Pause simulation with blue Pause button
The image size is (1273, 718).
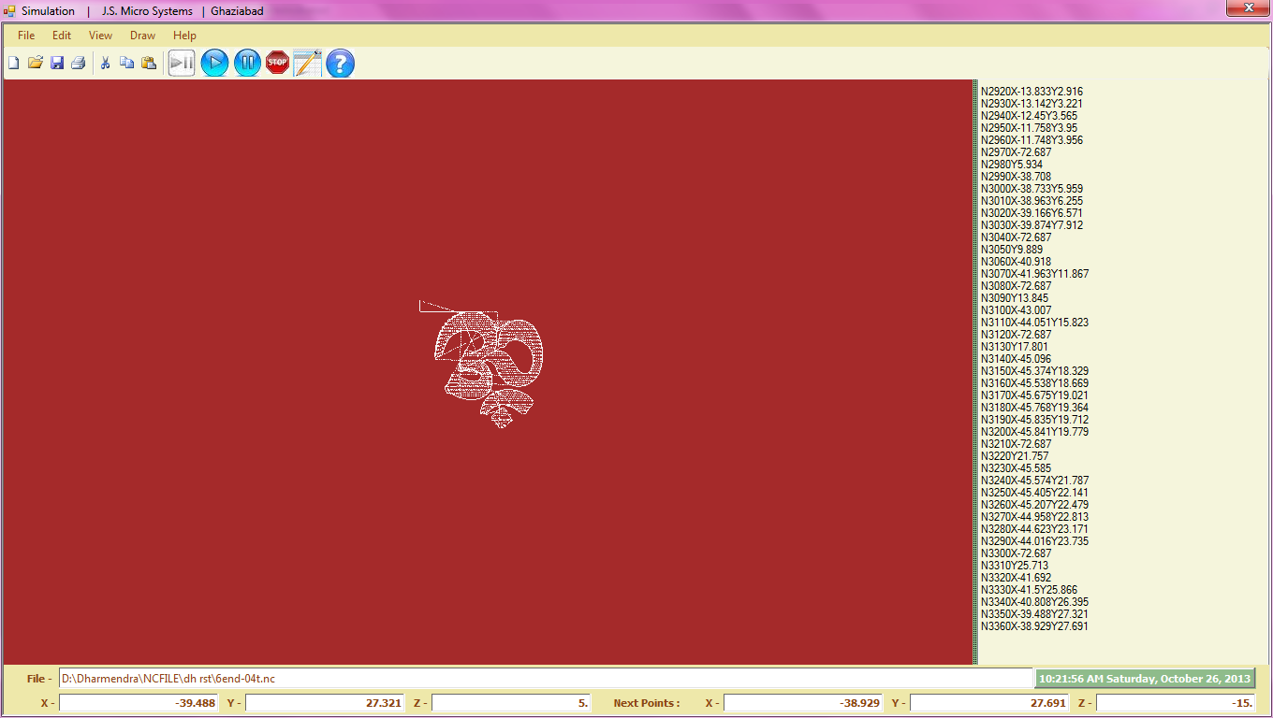click(x=247, y=64)
